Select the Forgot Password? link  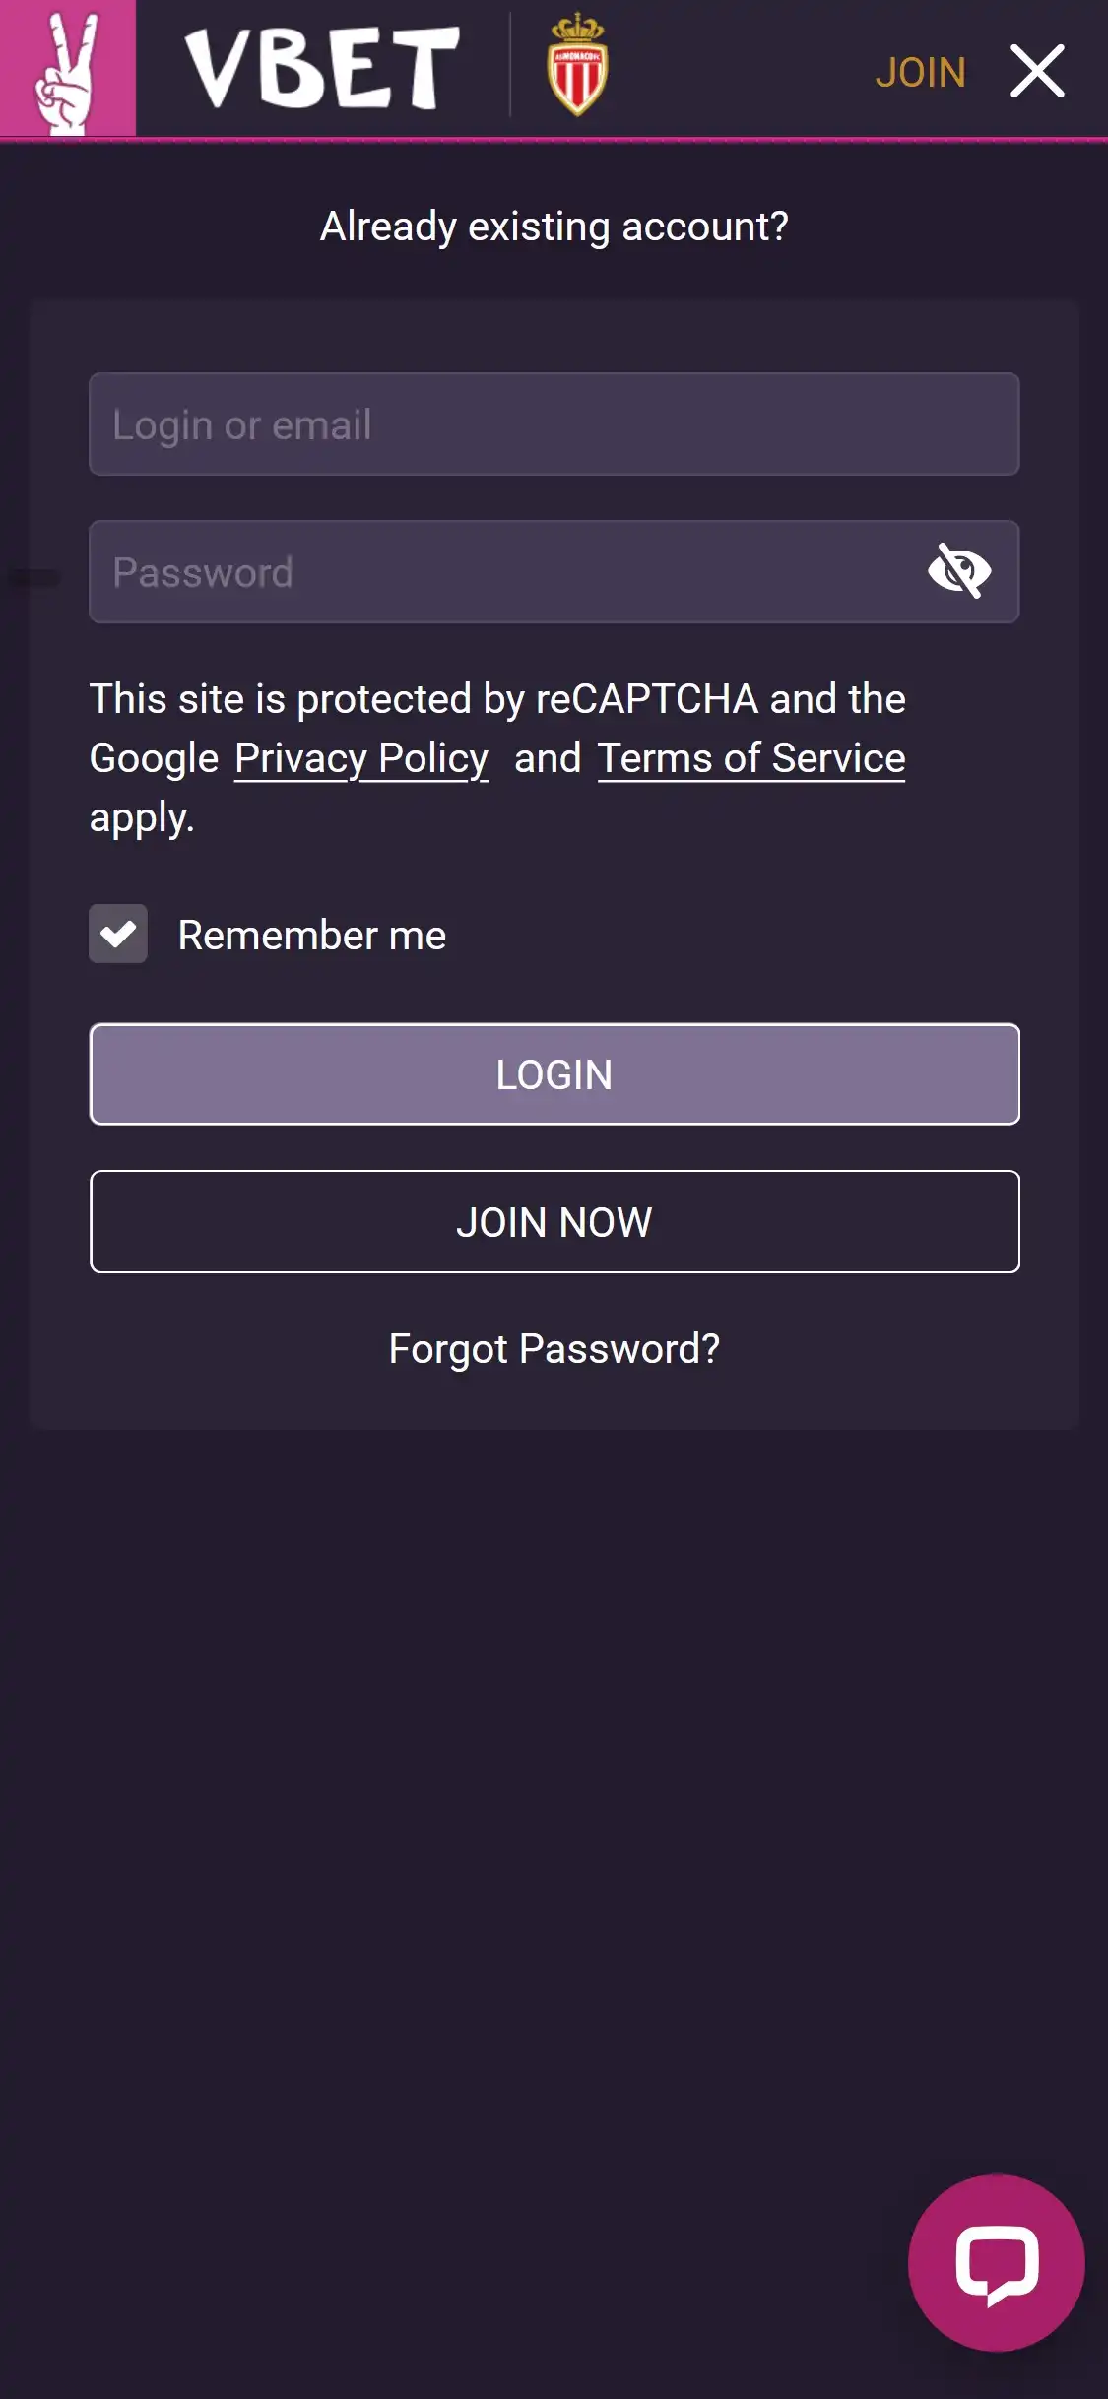click(x=554, y=1348)
